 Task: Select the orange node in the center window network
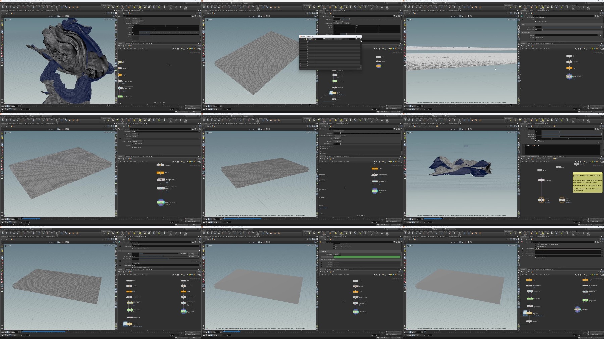pos(375,168)
